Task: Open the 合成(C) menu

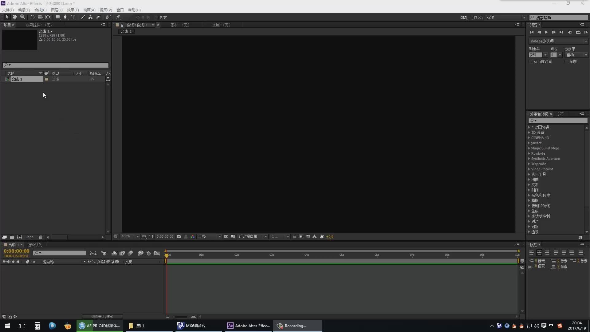Action: pos(40,10)
